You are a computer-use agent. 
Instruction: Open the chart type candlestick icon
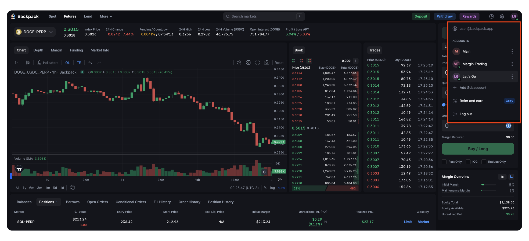pyautogui.click(x=28, y=63)
